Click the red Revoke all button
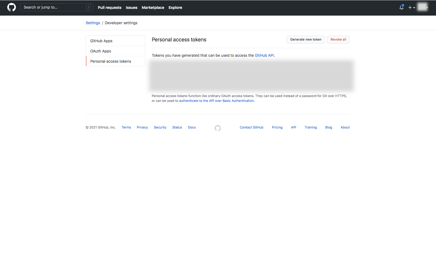436x253 pixels. click(338, 40)
